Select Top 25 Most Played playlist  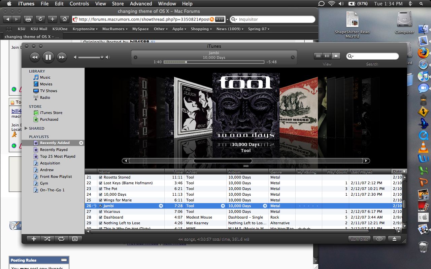58,156
